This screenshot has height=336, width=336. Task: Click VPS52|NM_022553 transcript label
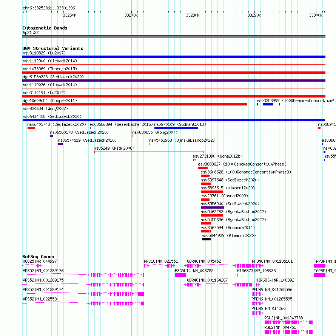tap(40, 299)
